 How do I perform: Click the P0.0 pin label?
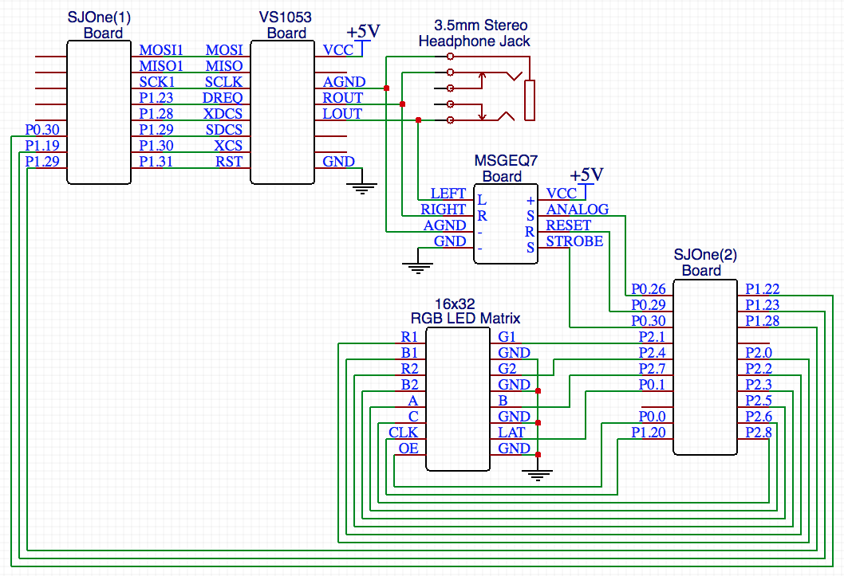coord(652,417)
